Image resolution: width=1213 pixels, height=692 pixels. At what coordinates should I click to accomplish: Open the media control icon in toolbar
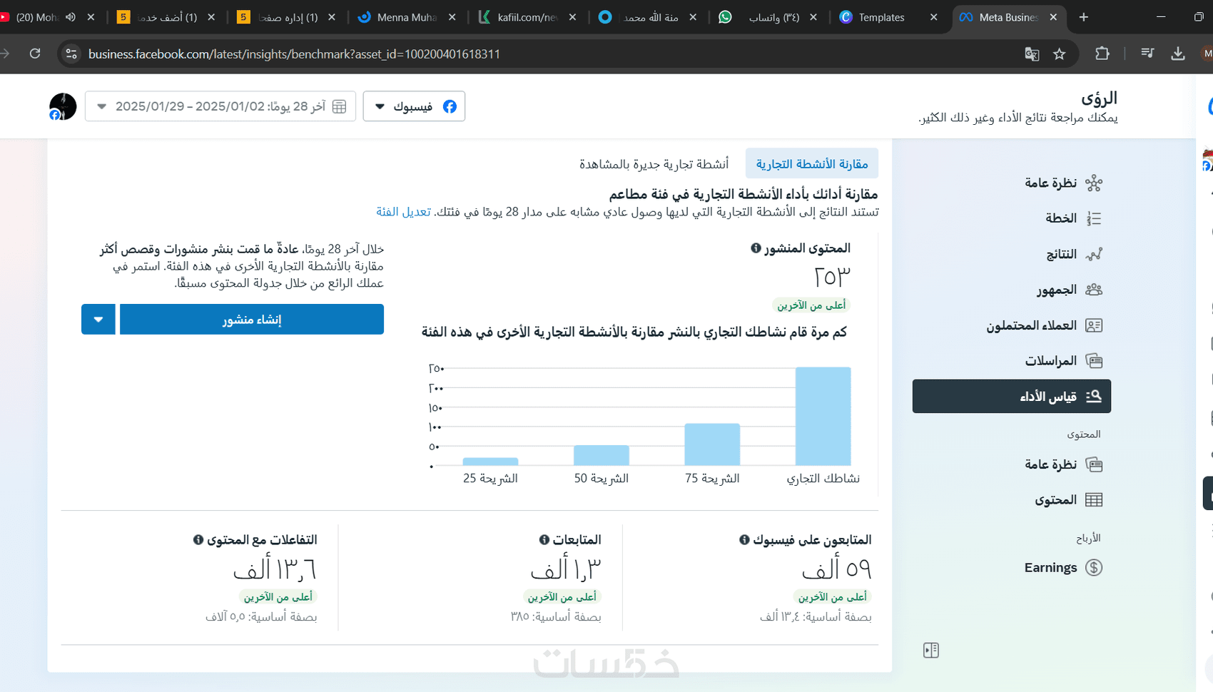1147,54
